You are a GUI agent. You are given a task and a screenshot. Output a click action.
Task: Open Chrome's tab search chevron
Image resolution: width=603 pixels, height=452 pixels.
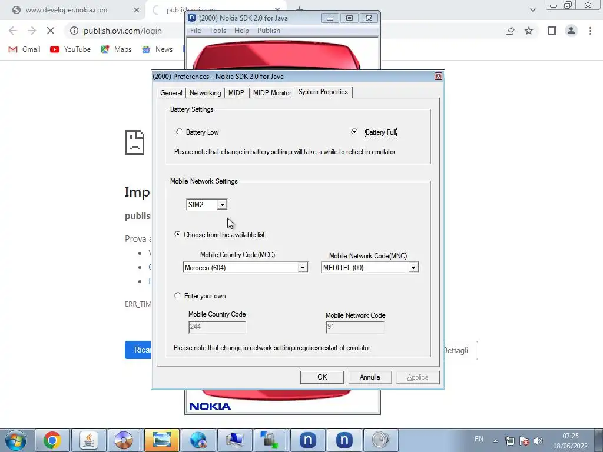[x=532, y=10]
